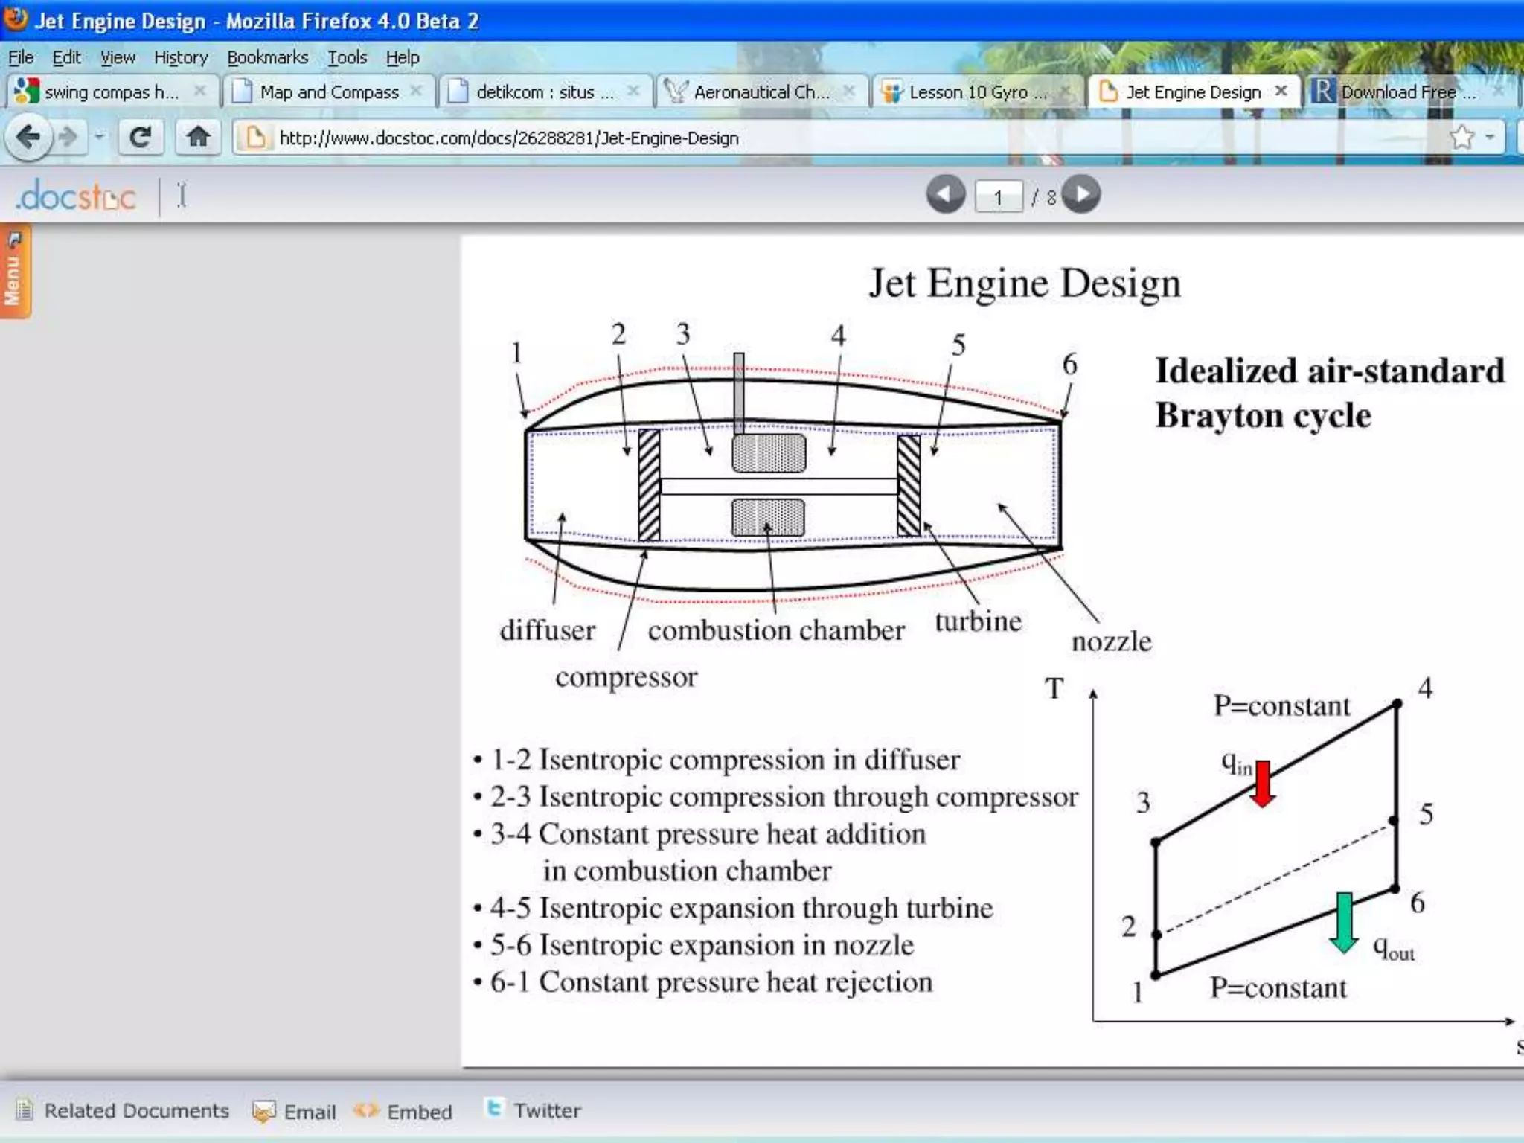
Task: Bookmark this page with the star icon
Action: tap(1461, 137)
